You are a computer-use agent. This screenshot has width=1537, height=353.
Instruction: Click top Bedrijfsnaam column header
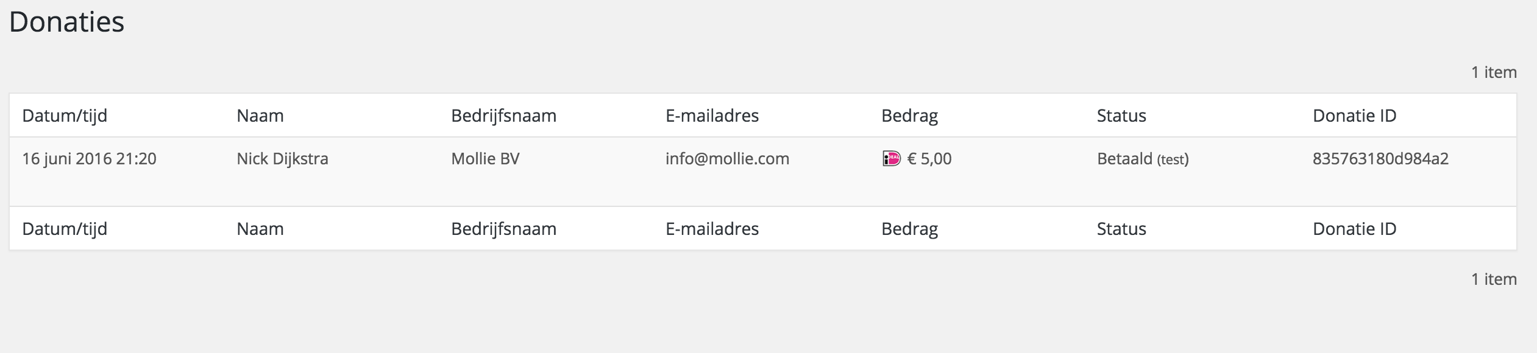[503, 116]
